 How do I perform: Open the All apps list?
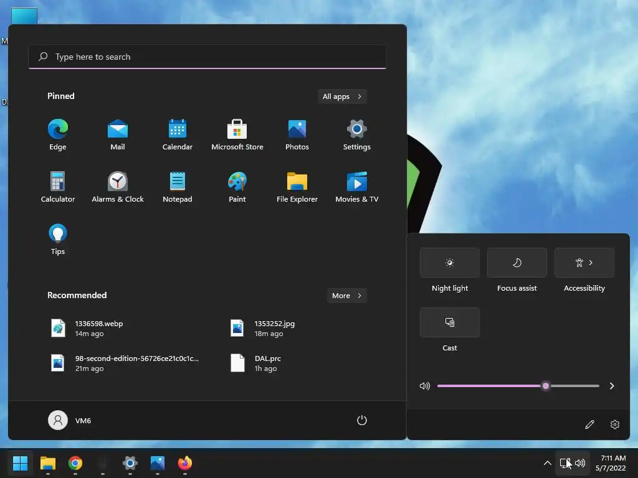(342, 96)
